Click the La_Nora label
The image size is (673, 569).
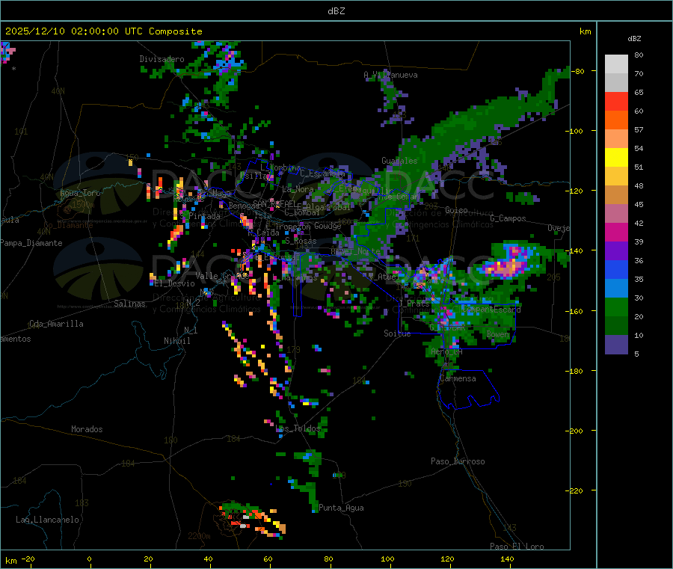point(298,189)
